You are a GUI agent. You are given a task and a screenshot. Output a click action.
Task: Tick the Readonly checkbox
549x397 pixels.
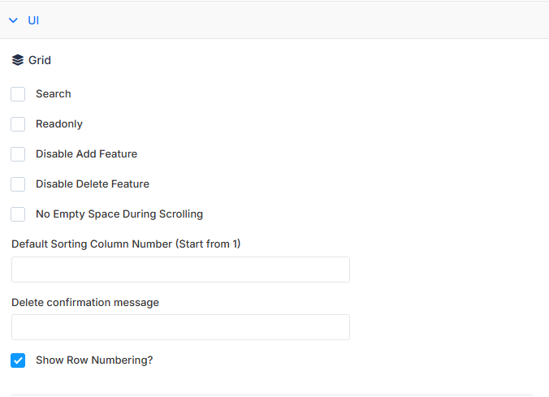(x=18, y=124)
